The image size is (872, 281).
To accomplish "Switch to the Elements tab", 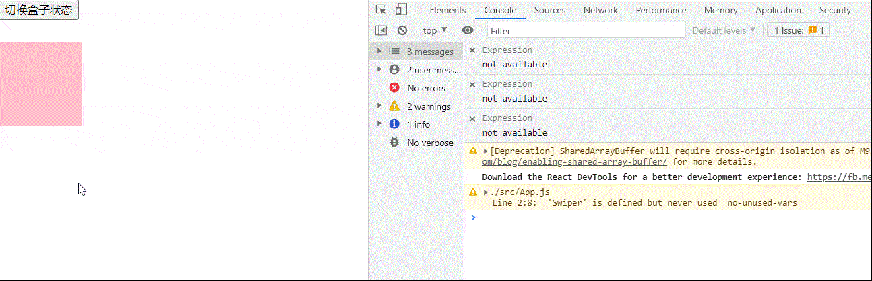I will (x=447, y=10).
